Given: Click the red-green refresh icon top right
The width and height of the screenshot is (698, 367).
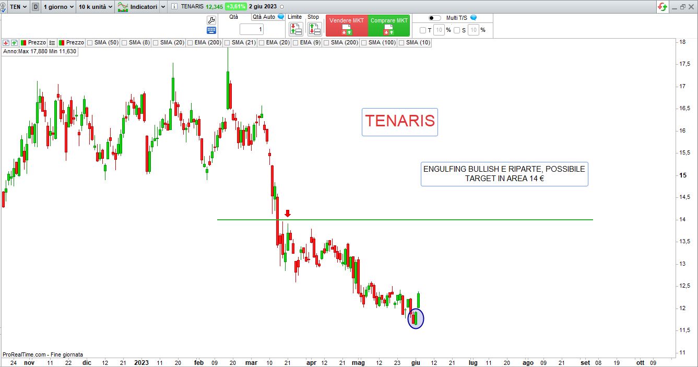Looking at the screenshot, I should (662, 7).
